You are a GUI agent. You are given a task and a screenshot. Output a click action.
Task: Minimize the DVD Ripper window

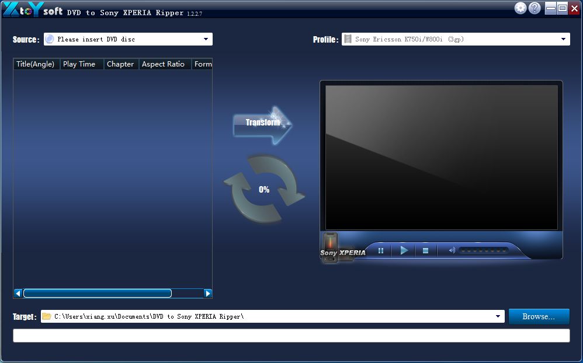[x=551, y=8]
